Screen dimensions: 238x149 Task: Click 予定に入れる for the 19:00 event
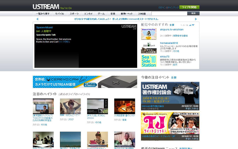[x=192, y=108]
